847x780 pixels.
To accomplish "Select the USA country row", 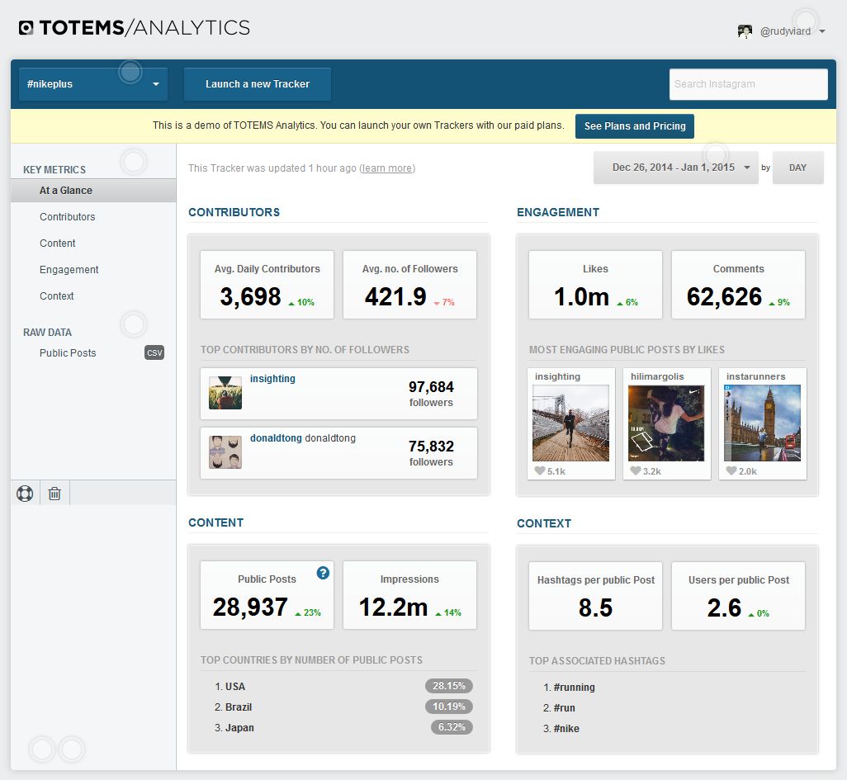I will pyautogui.click(x=338, y=686).
